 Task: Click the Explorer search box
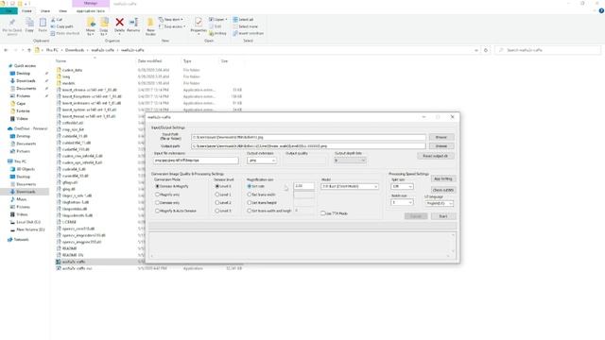point(548,50)
